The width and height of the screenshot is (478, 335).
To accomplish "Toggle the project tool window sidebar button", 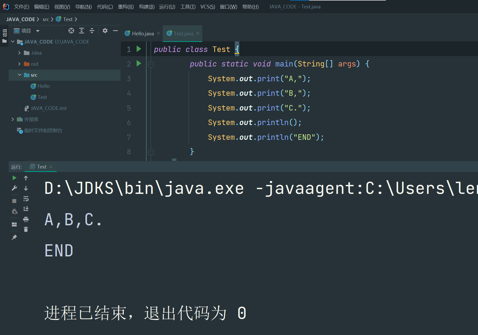I will [x=4, y=36].
